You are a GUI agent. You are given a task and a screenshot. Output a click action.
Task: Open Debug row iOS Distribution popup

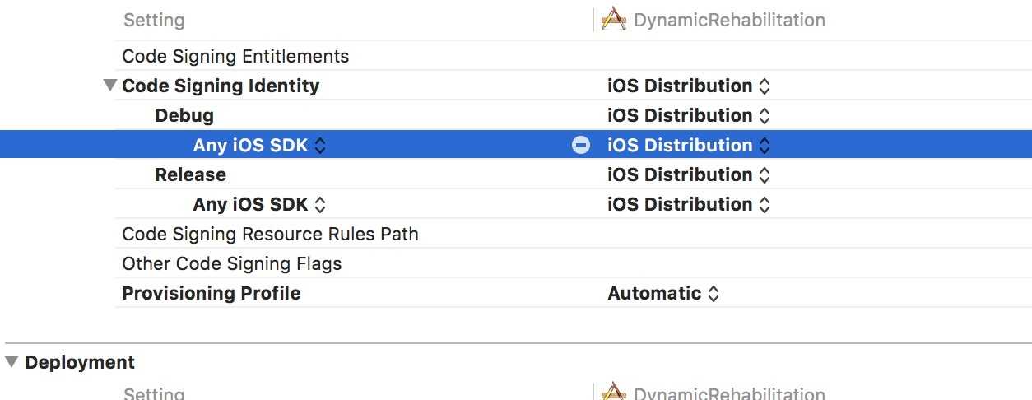coord(689,115)
